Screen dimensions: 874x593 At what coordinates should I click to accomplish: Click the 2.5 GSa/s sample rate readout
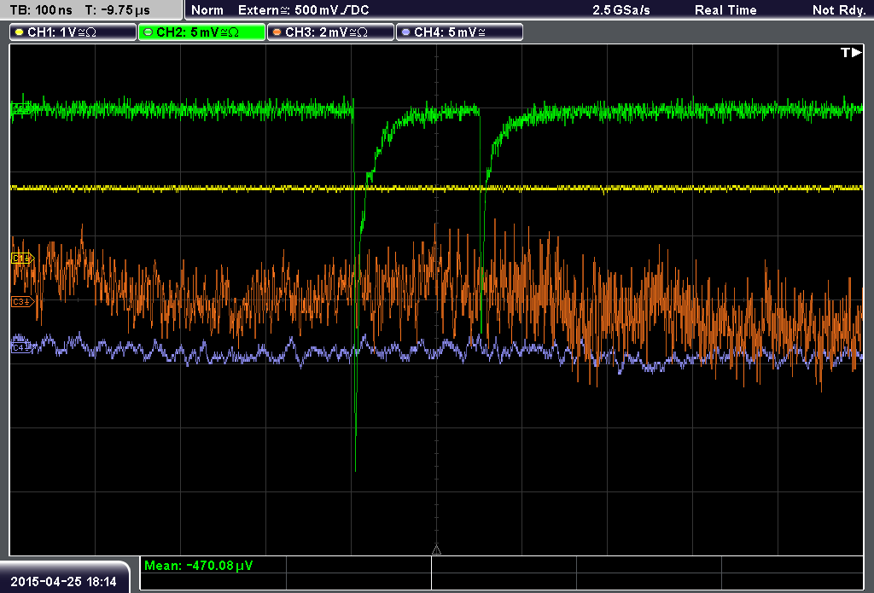(621, 10)
